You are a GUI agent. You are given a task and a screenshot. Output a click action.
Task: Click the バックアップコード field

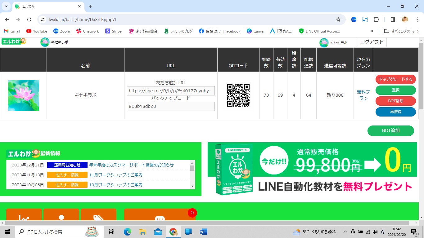pyautogui.click(x=171, y=106)
